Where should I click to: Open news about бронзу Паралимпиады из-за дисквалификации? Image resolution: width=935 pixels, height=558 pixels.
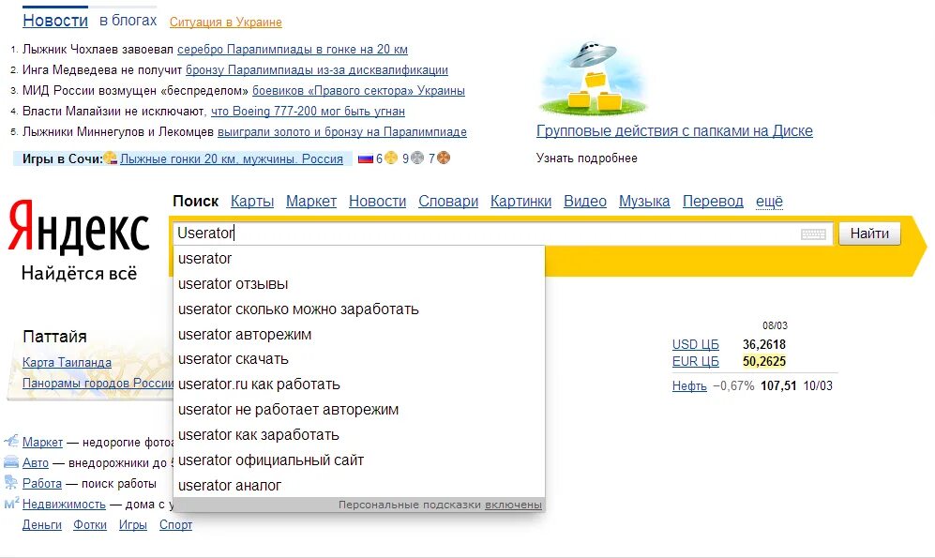click(x=317, y=70)
